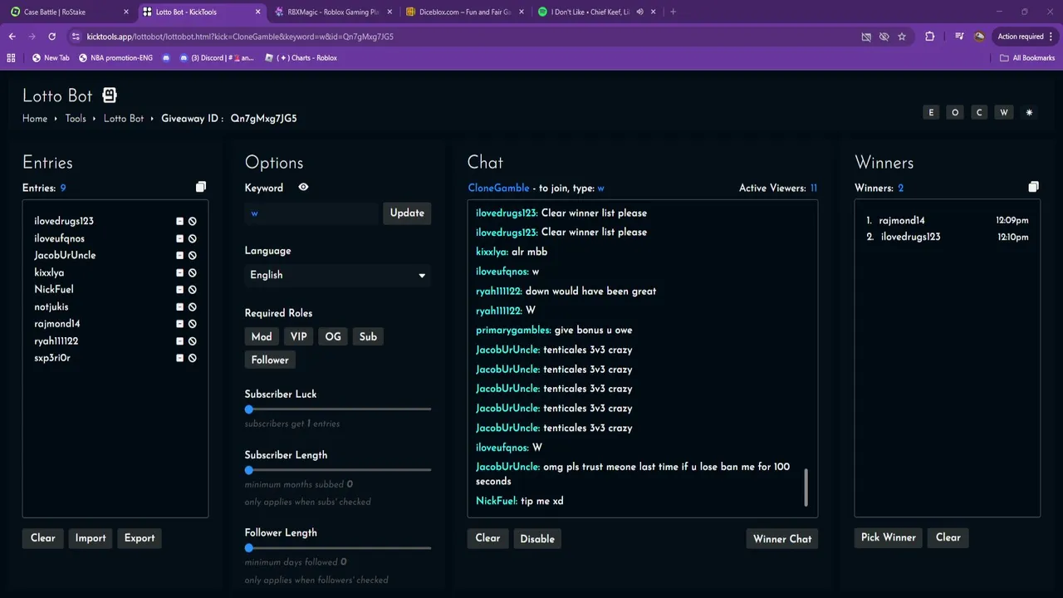Switch to the Case Battle | RoStake tab
This screenshot has width=1063, height=598.
pyautogui.click(x=69, y=12)
